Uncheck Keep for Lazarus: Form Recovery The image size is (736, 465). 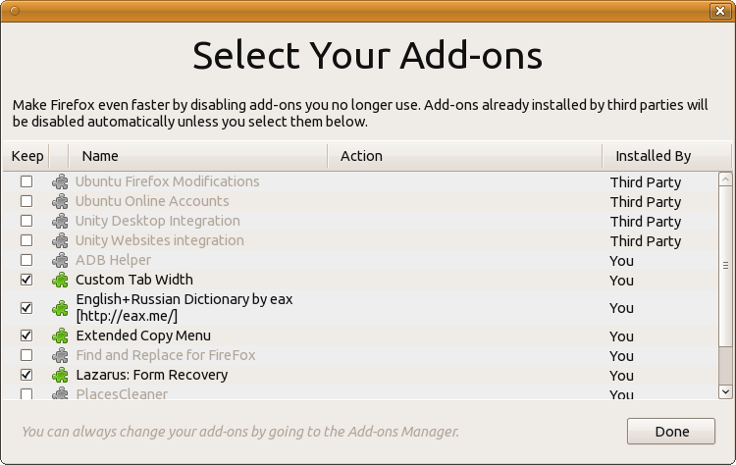coord(26,375)
